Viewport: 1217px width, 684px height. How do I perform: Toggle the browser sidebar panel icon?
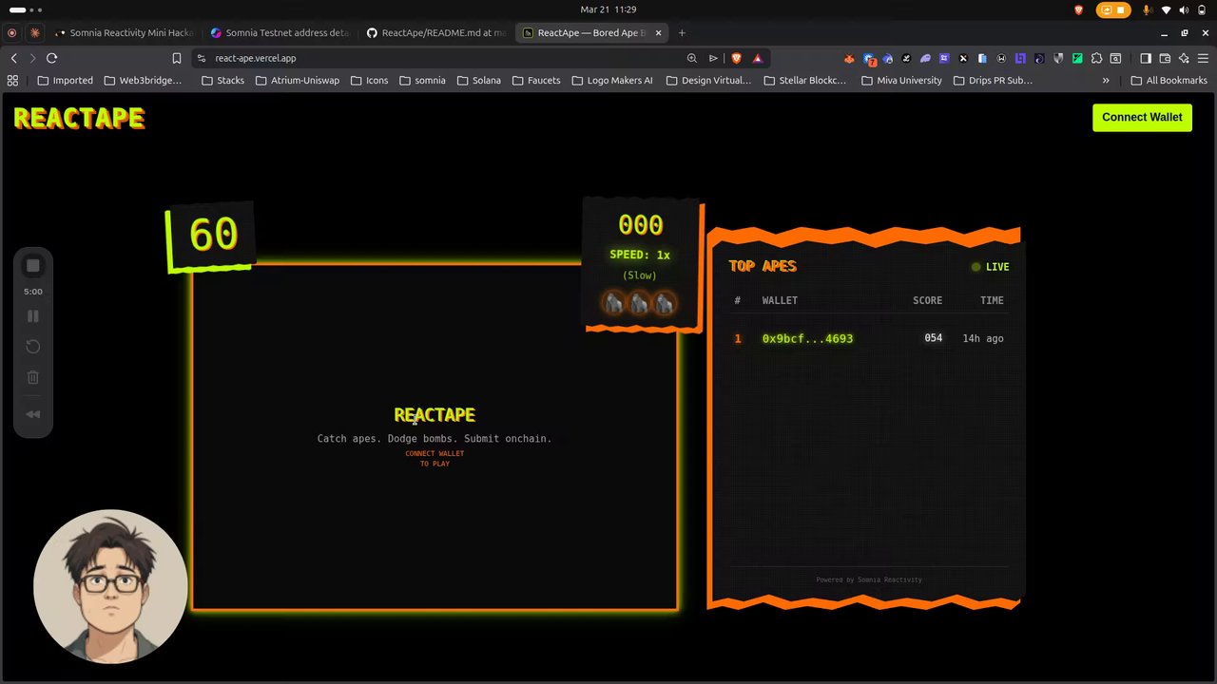[x=1146, y=58]
